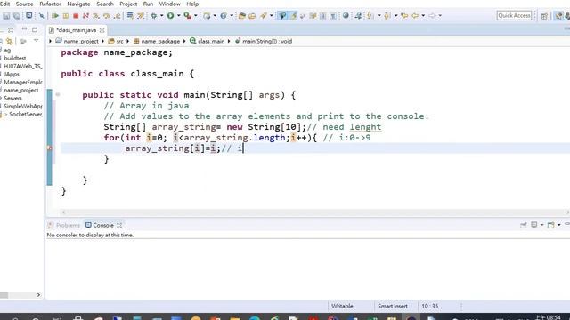
Task: Click the Open Type icon
Action: tap(241, 16)
